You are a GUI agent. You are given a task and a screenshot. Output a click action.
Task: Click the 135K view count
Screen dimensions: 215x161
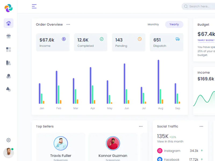tap(163, 136)
